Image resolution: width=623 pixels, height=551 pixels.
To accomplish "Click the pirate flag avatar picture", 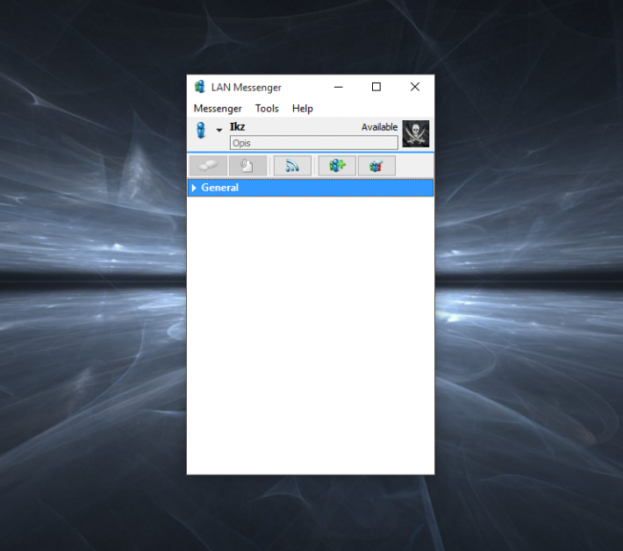I will tap(416, 134).
